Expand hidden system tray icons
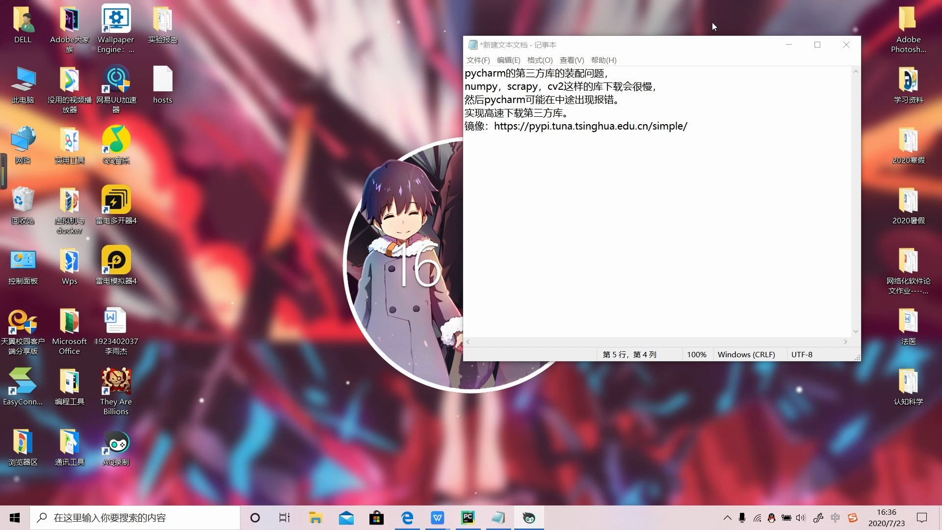Screen dimensions: 942x530 click(x=727, y=518)
